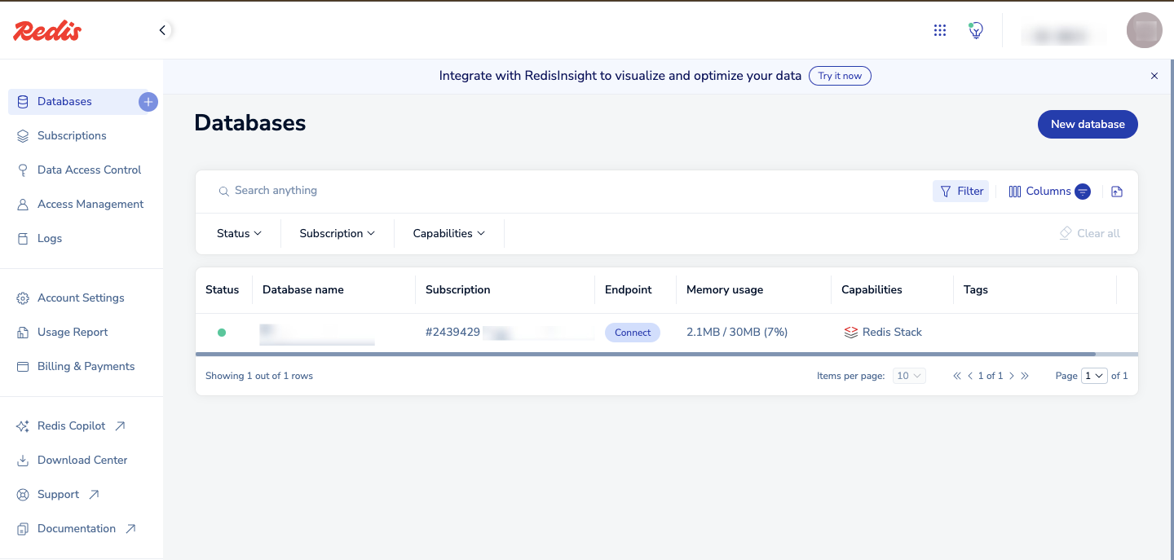Screen dimensions: 1174x560
Task: Click the export databases icon
Action: click(x=1116, y=191)
